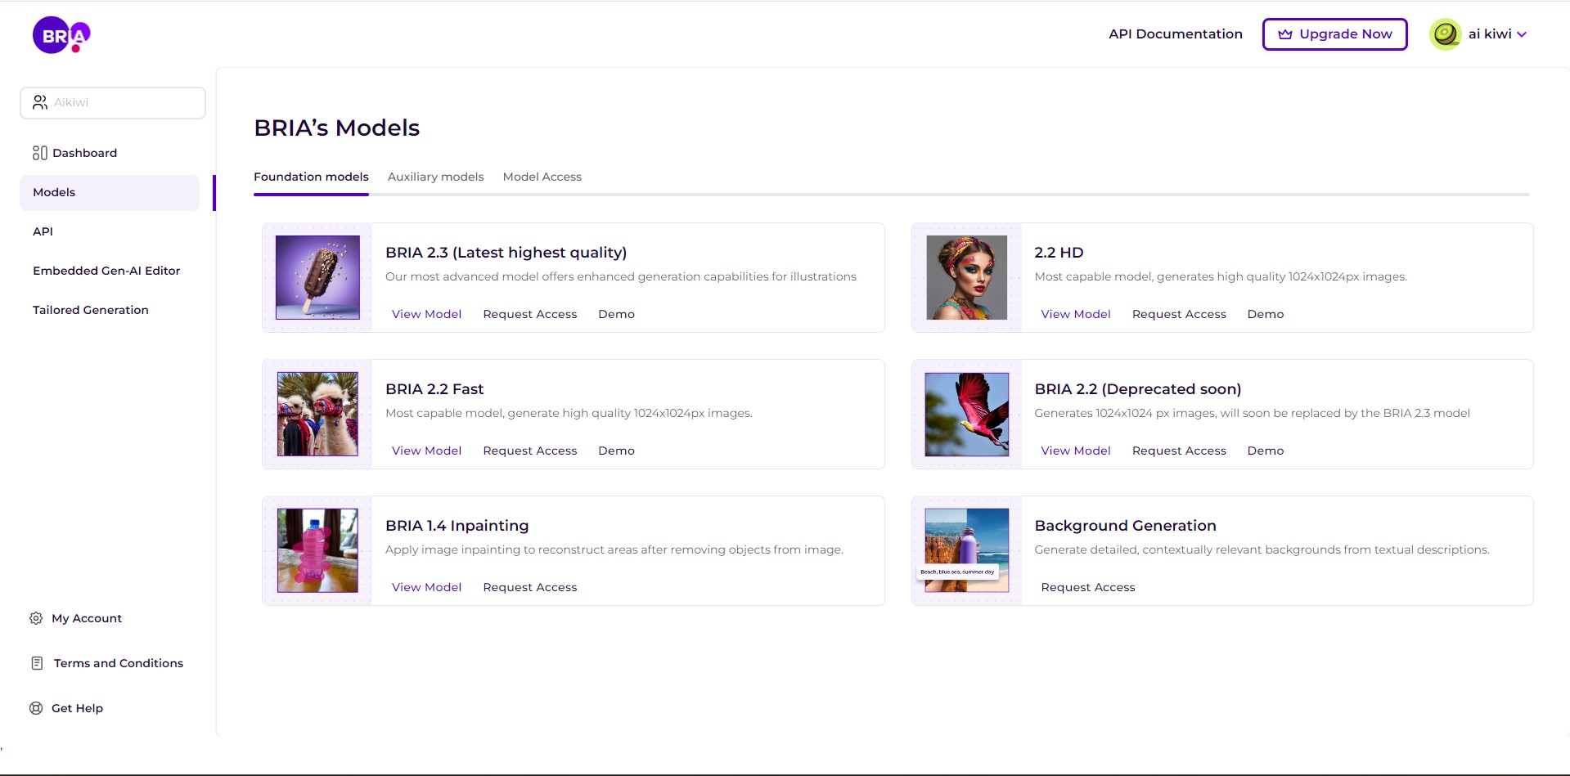Click the Get Help lifebuoy icon
This screenshot has width=1570, height=776.
coord(36,708)
